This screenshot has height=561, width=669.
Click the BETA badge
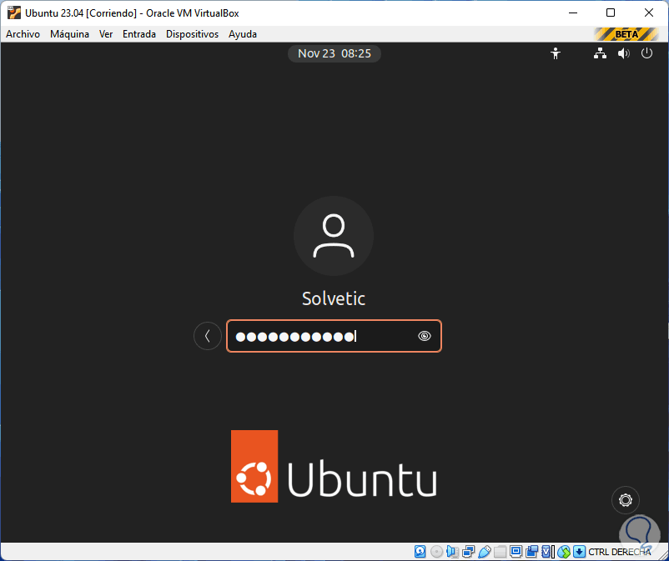tap(626, 34)
